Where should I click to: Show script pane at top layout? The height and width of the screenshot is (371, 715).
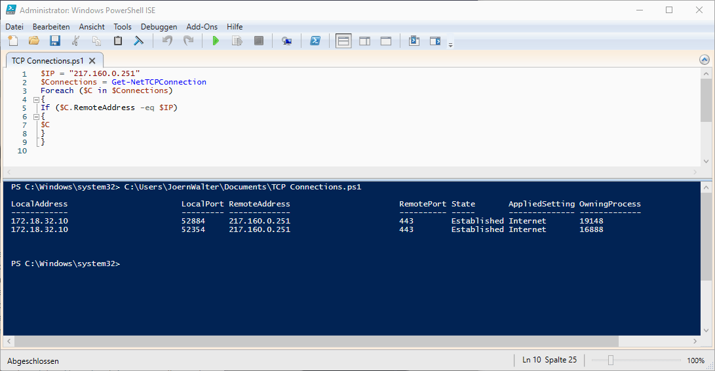coord(343,41)
